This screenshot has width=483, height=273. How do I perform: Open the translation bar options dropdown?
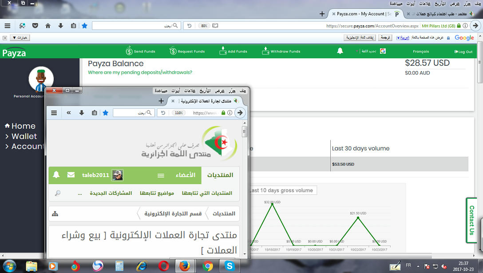(x=20, y=38)
